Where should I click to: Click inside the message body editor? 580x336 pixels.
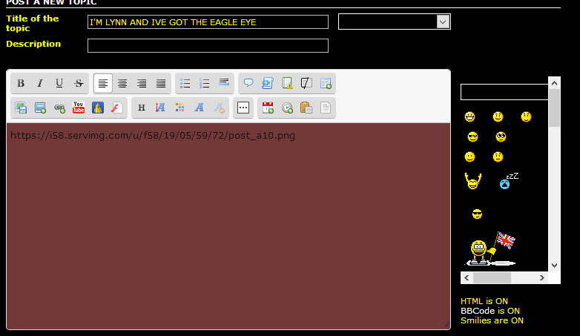point(228,225)
